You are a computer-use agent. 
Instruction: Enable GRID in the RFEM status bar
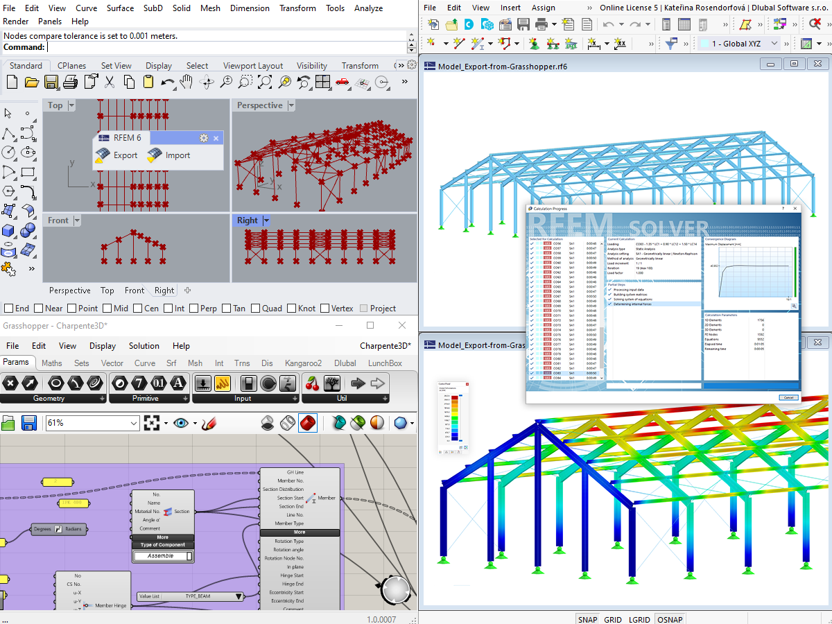(x=614, y=619)
